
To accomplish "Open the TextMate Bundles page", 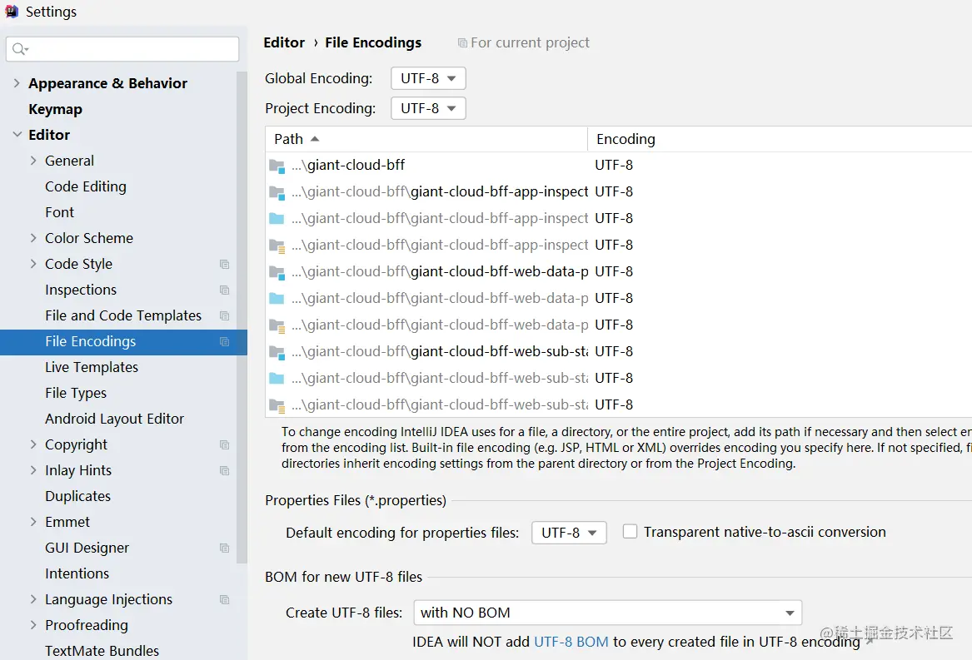I will click(102, 651).
